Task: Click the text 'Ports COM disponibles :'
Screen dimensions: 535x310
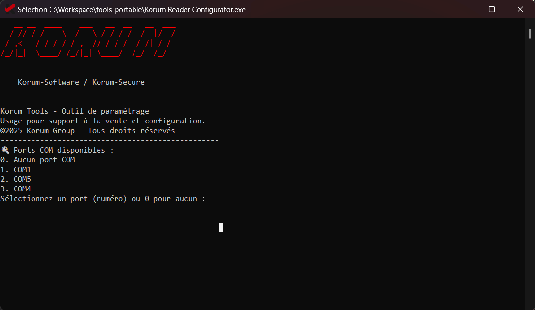Action: (x=64, y=150)
